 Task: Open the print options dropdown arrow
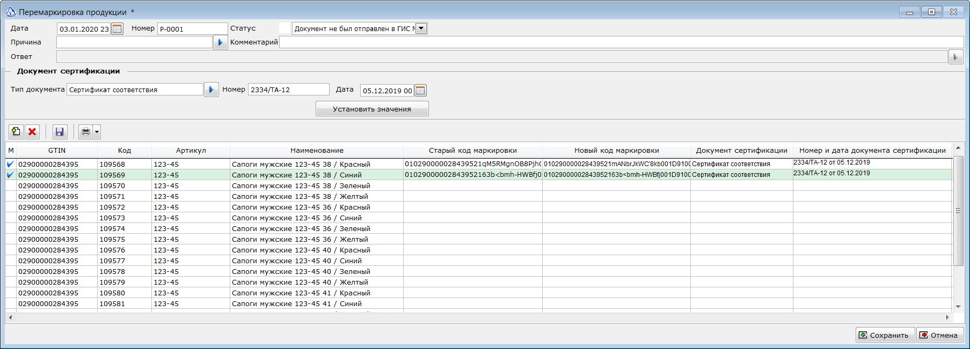click(97, 132)
